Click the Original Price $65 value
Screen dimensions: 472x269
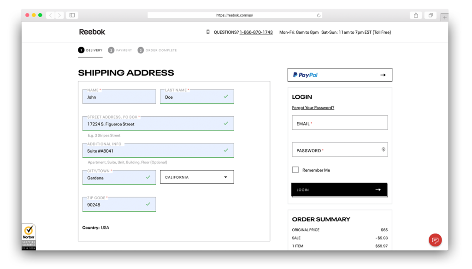(x=384, y=230)
